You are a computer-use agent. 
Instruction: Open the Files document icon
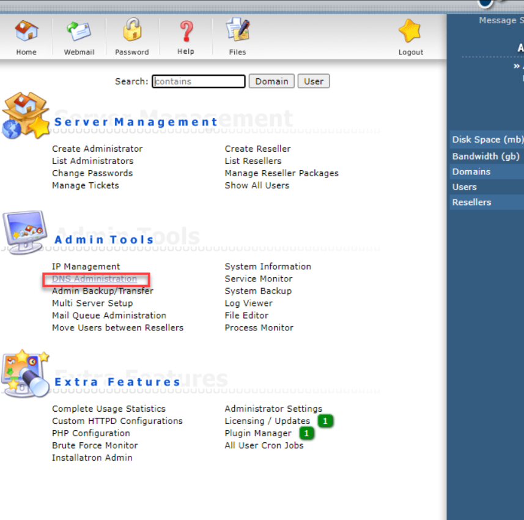(x=238, y=30)
